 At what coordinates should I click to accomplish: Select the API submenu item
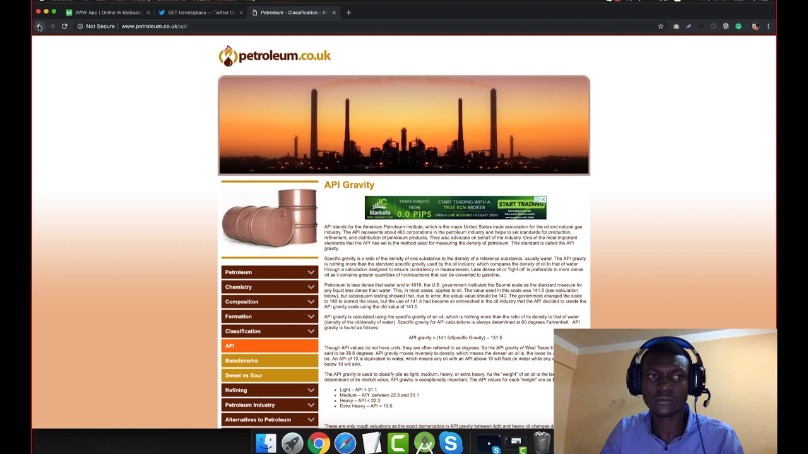pyautogui.click(x=270, y=346)
